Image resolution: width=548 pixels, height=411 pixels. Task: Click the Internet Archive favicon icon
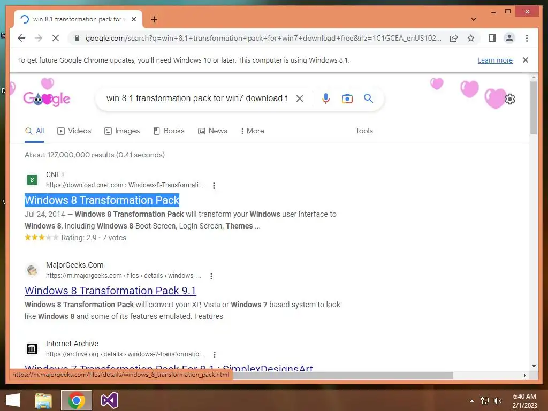[x=32, y=349]
